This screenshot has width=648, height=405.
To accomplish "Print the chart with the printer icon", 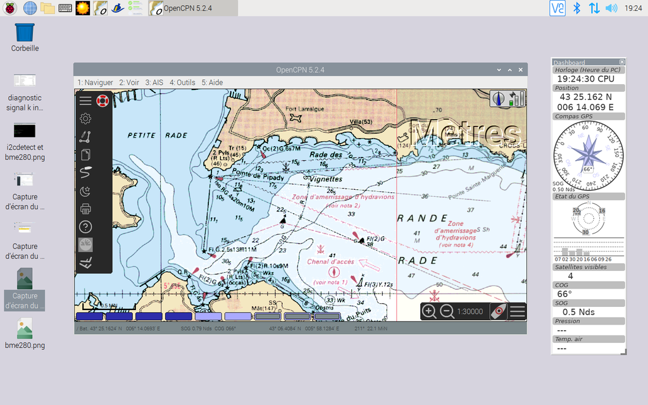I will pyautogui.click(x=85, y=209).
